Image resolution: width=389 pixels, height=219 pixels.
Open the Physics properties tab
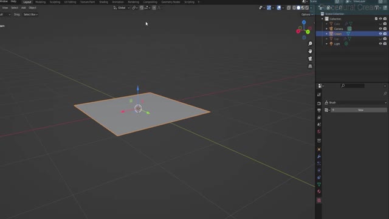[319, 170]
